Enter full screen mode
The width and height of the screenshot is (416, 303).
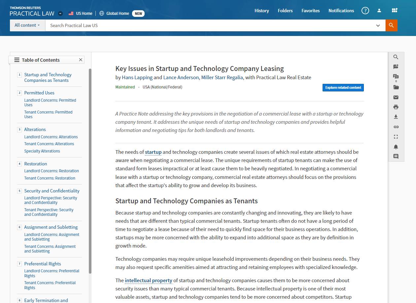pos(396,137)
